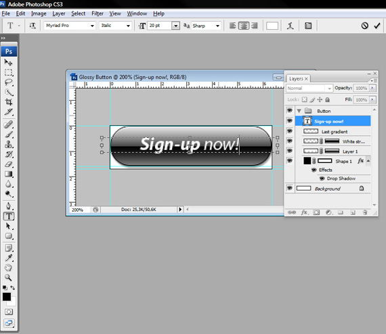Reset default foreground and background colors

pyautogui.click(x=5, y=287)
